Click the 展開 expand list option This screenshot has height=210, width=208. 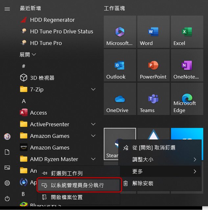pyautogui.click(x=28, y=54)
